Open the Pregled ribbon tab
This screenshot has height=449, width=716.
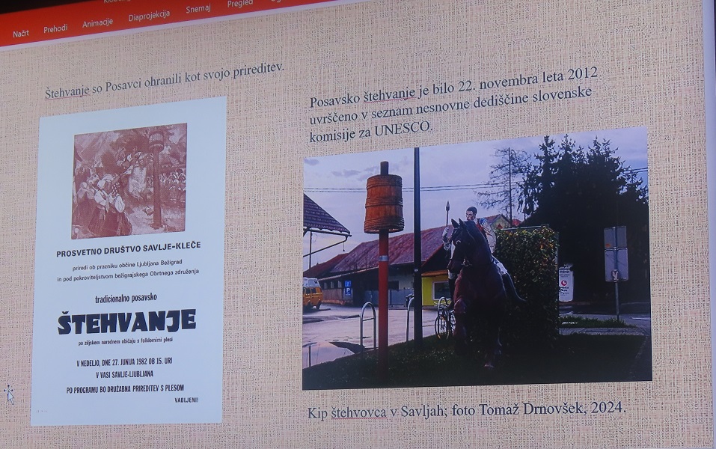point(240,4)
